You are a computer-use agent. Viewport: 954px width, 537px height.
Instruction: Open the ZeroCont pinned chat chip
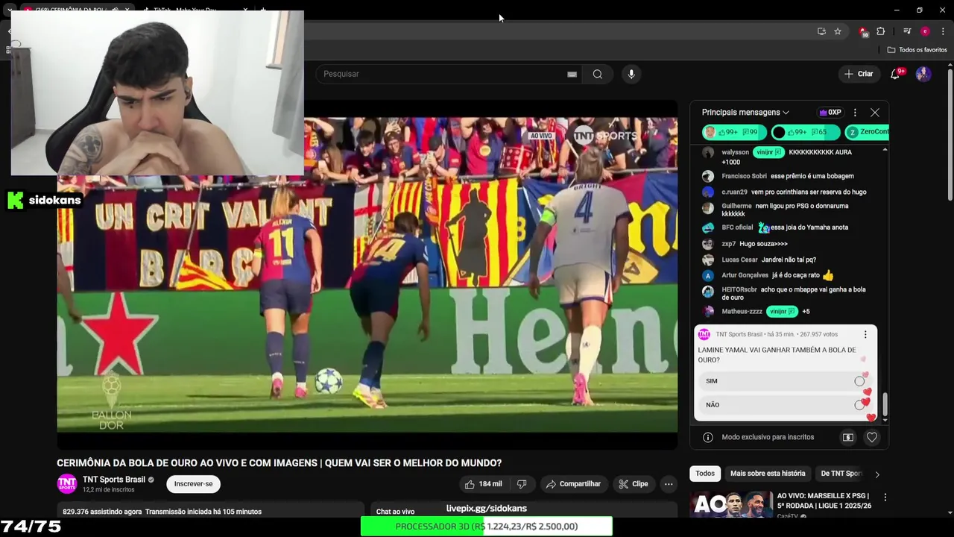point(866,132)
